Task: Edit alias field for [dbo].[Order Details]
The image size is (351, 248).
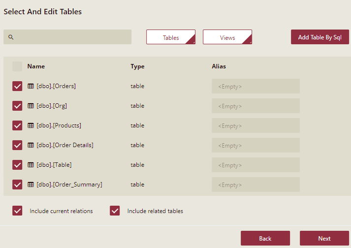Action: pyautogui.click(x=255, y=145)
